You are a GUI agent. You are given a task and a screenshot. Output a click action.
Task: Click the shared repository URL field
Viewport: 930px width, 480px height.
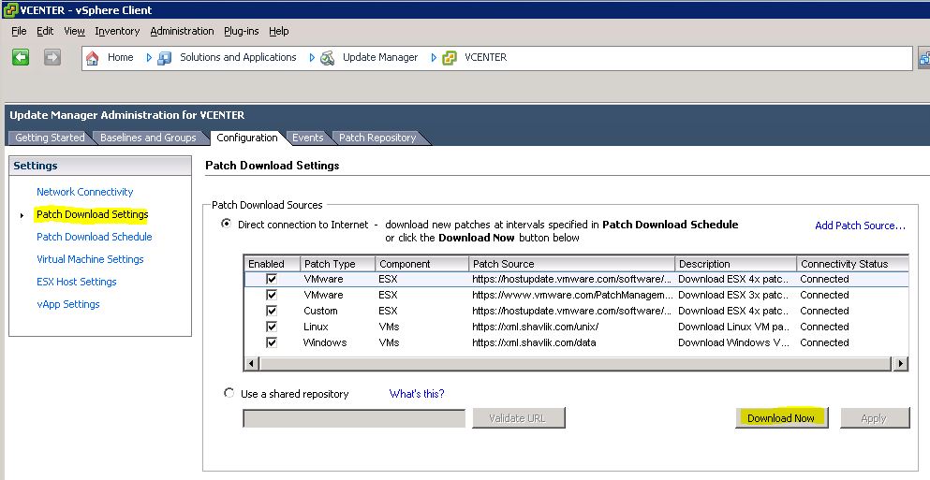[x=354, y=418]
